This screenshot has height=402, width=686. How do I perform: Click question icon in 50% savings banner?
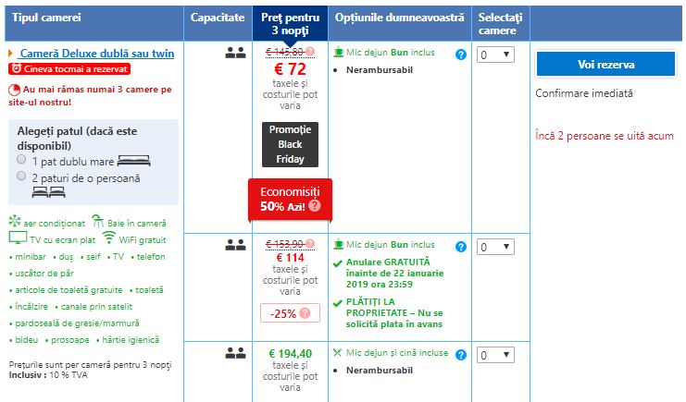(315, 205)
